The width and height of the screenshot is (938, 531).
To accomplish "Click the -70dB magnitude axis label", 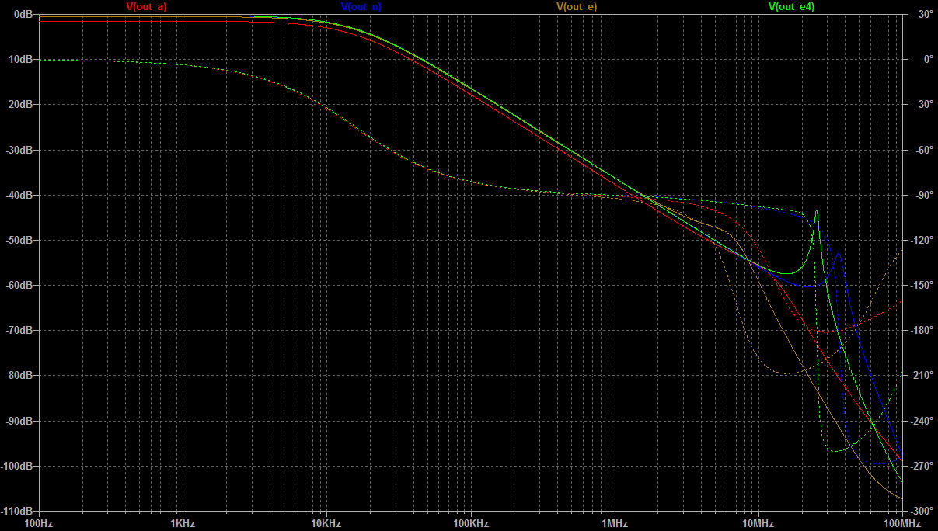I will [x=18, y=331].
